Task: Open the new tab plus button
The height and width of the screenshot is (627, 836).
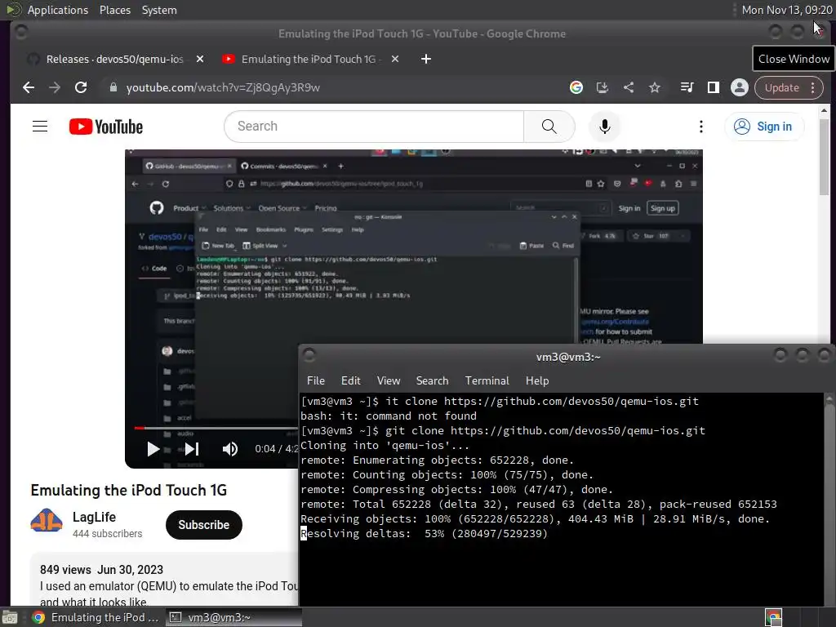Action: (426, 59)
